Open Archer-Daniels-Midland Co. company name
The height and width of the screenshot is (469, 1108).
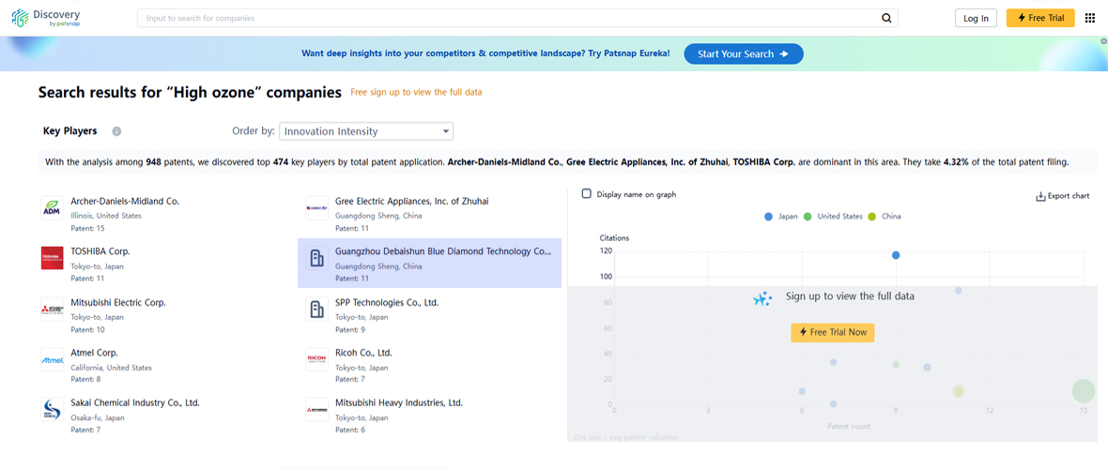125,202
